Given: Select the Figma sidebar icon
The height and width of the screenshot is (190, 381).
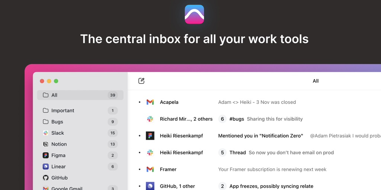Looking at the screenshot, I should tap(46, 155).
